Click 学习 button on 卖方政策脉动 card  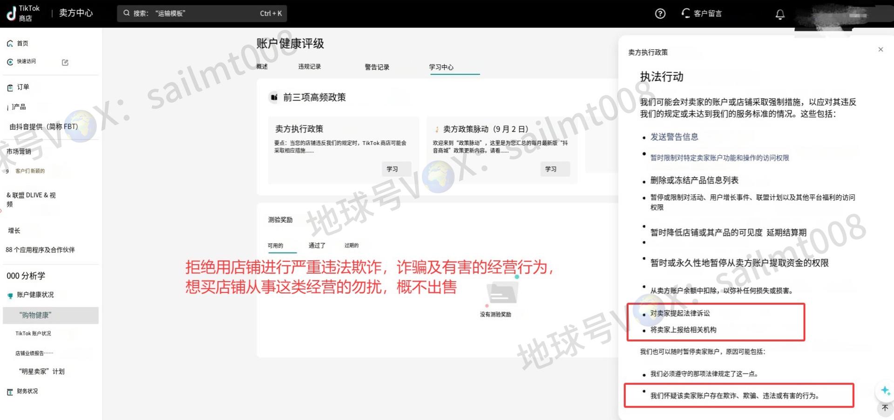pyautogui.click(x=550, y=169)
